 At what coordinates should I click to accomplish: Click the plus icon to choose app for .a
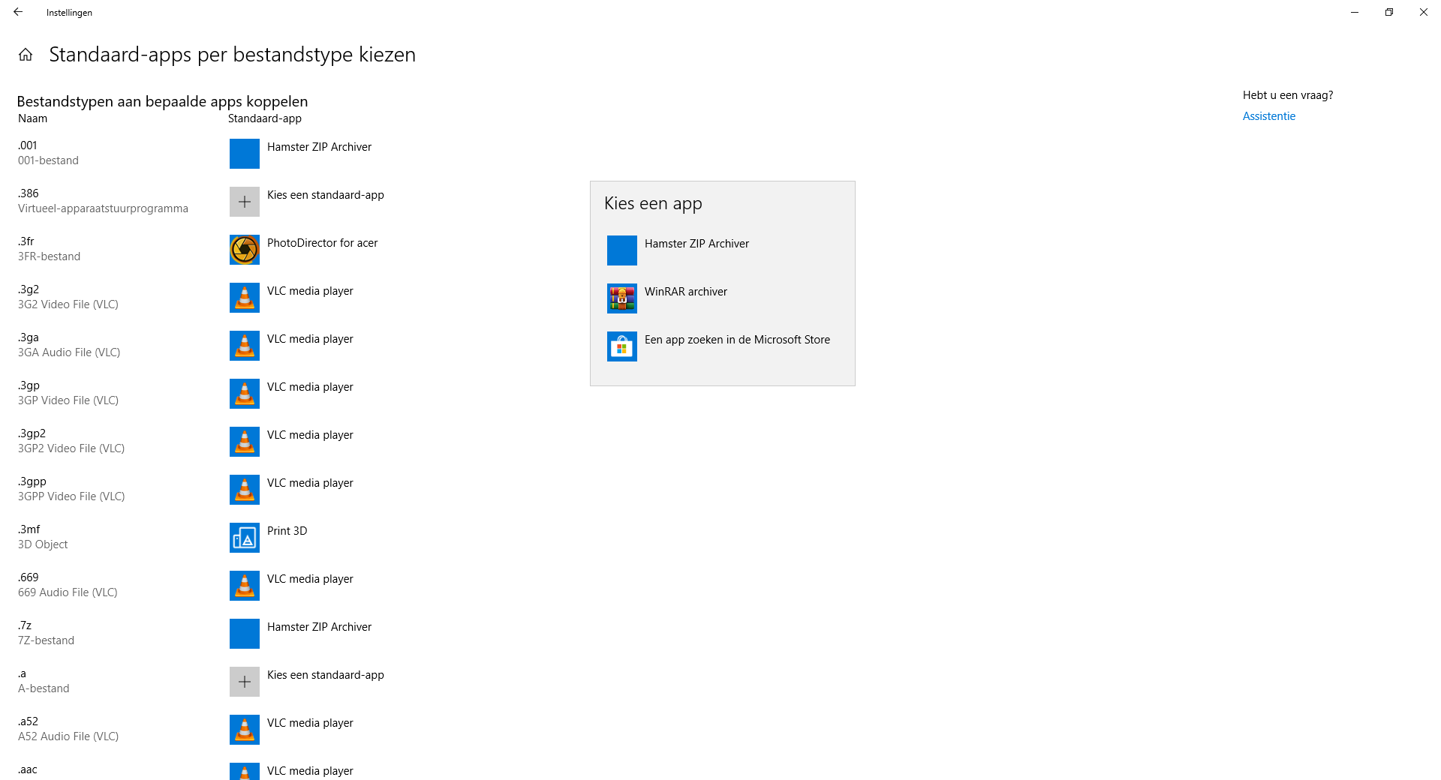pos(244,682)
